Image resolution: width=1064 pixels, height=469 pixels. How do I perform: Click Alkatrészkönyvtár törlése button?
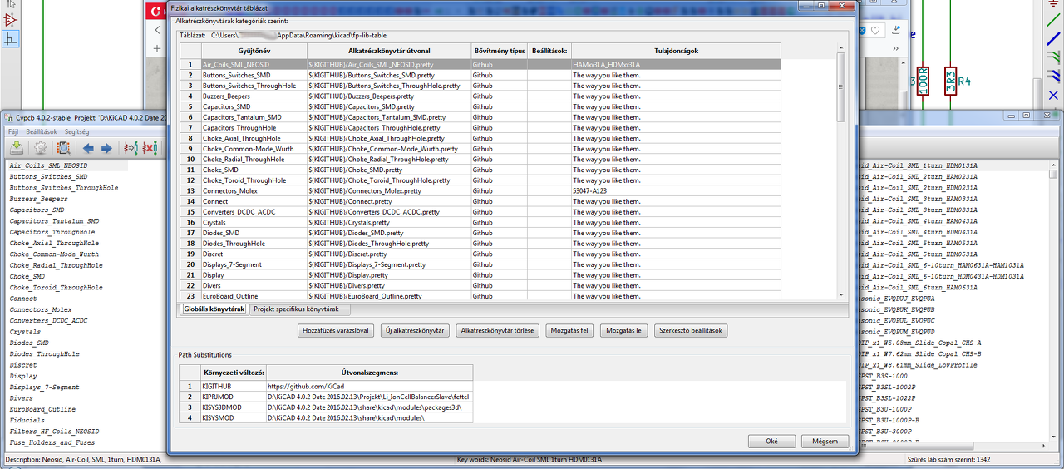(498, 331)
